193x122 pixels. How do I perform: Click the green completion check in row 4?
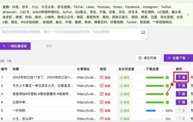click(x=167, y=102)
